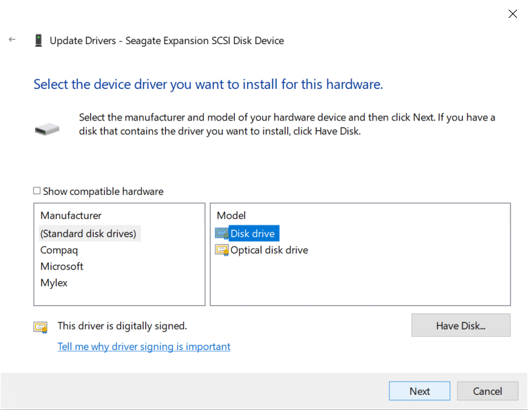This screenshot has height=410, width=528.
Task: Cancel the Update Drivers wizard
Action: coord(487,391)
